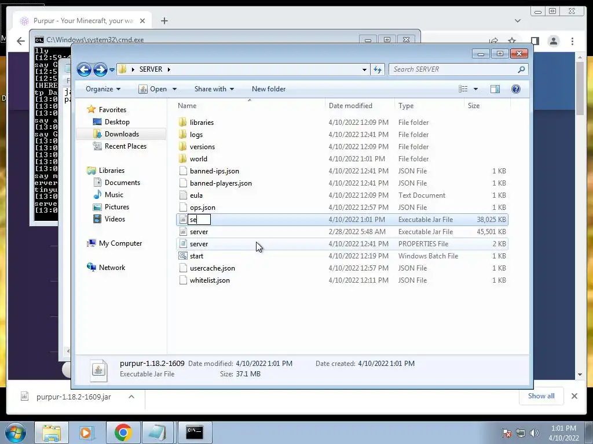Close the Chrome downloads bar
The height and width of the screenshot is (444, 593).
(x=574, y=396)
